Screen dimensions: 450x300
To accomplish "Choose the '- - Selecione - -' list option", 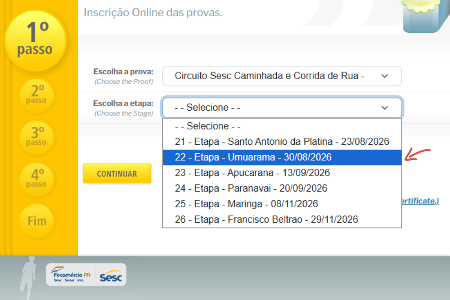I will [282, 126].
